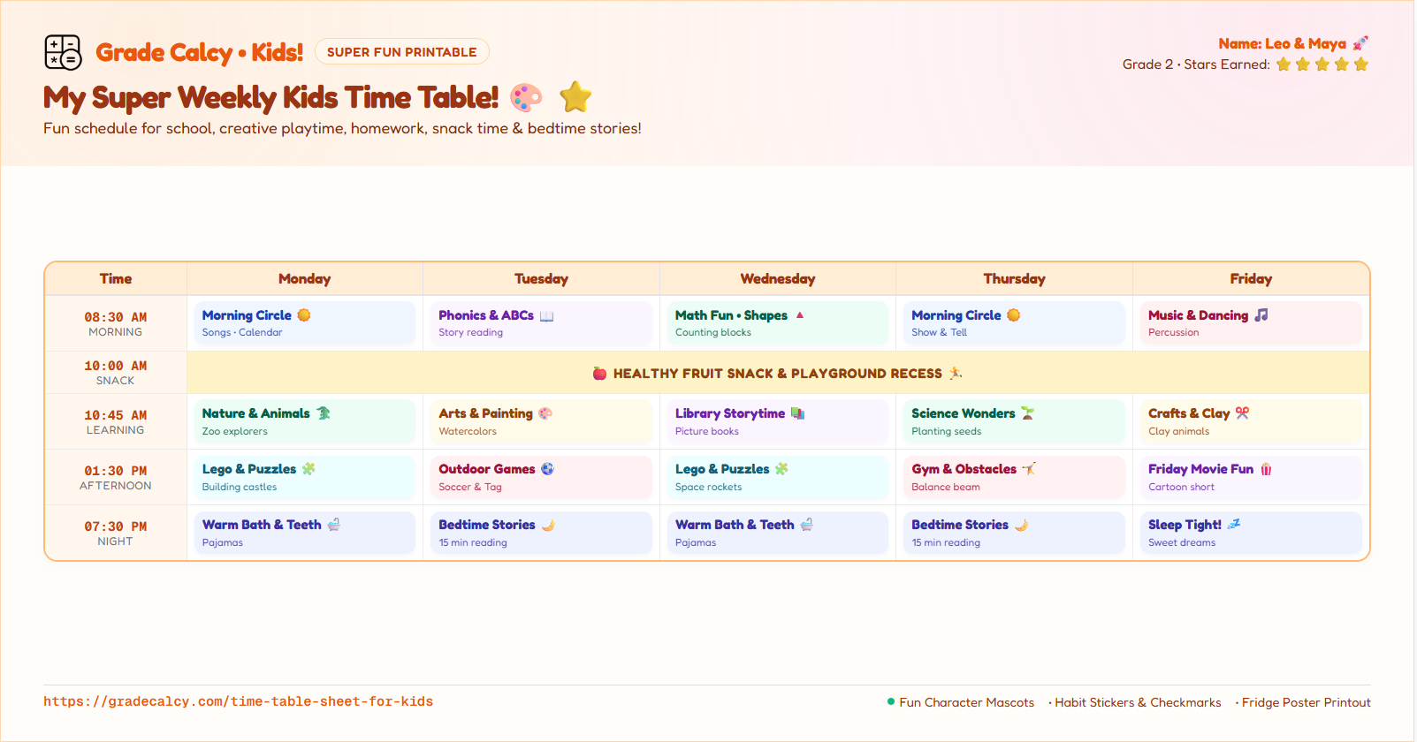Image resolution: width=1417 pixels, height=742 pixels.
Task: Click the red apple icon in the snack banner
Action: [x=599, y=374]
